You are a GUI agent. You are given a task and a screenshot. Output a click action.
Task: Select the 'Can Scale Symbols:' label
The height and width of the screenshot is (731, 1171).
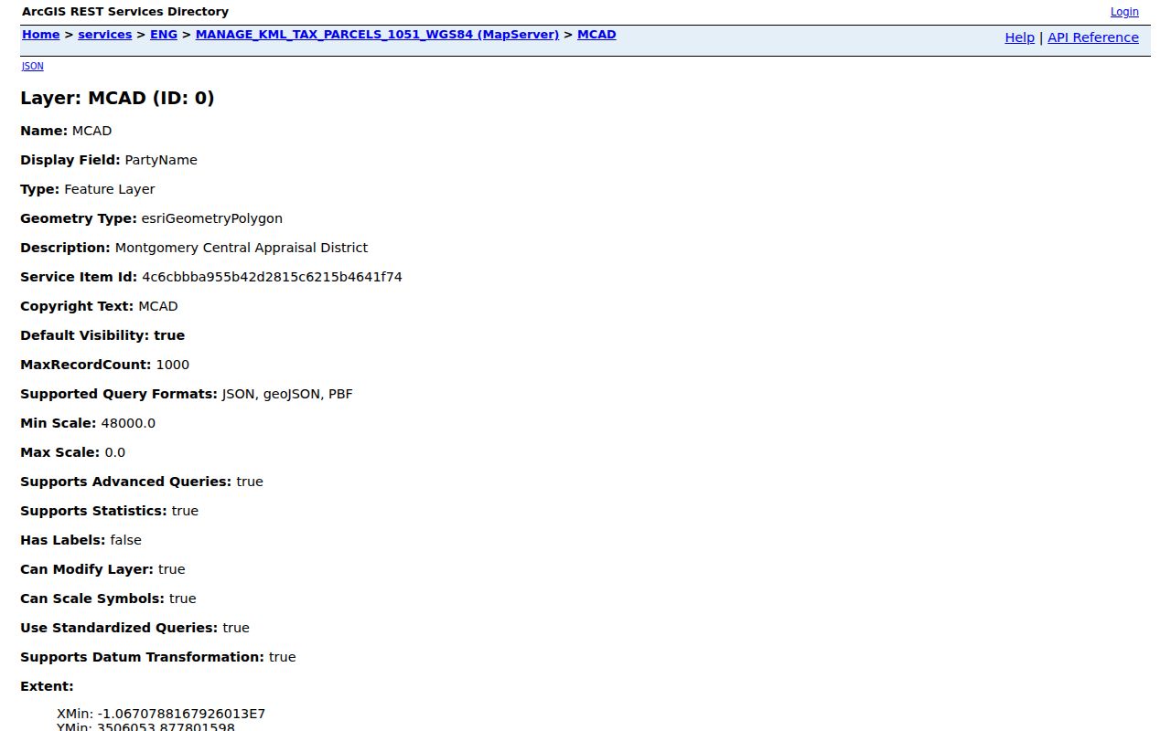coord(92,599)
